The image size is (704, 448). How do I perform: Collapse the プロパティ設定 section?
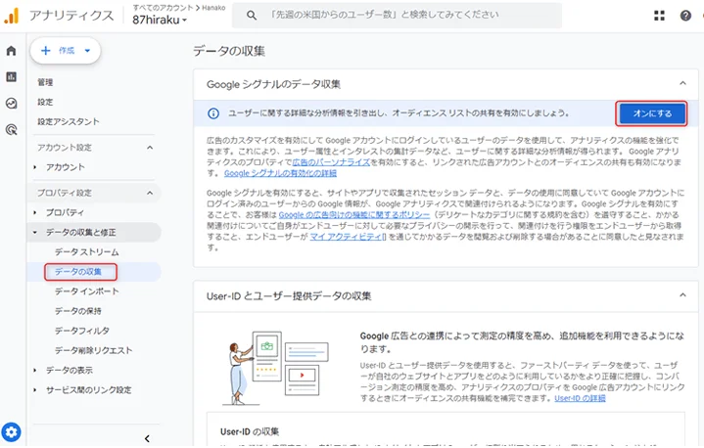[x=150, y=193]
